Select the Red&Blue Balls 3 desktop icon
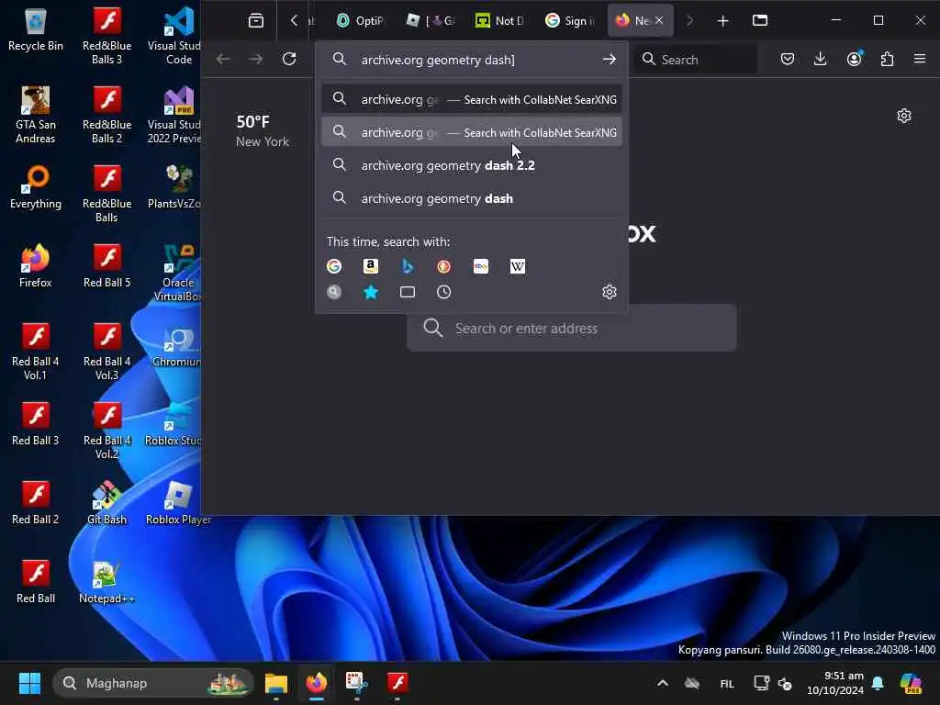This screenshot has width=940, height=705. coord(106,36)
